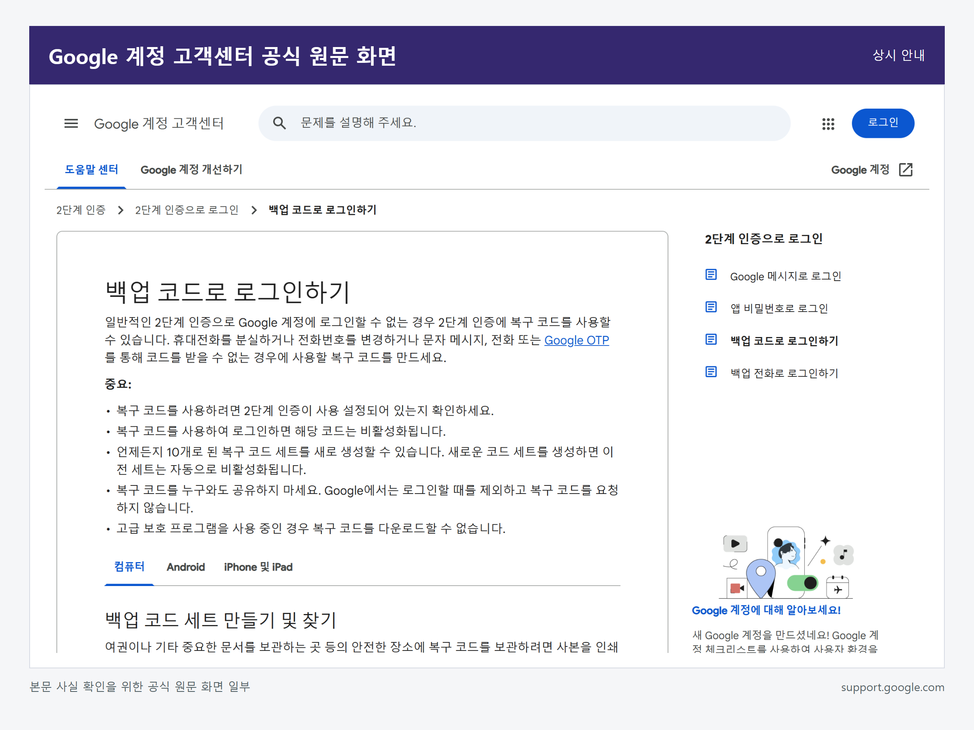Open the Google 계정 external link

(871, 170)
